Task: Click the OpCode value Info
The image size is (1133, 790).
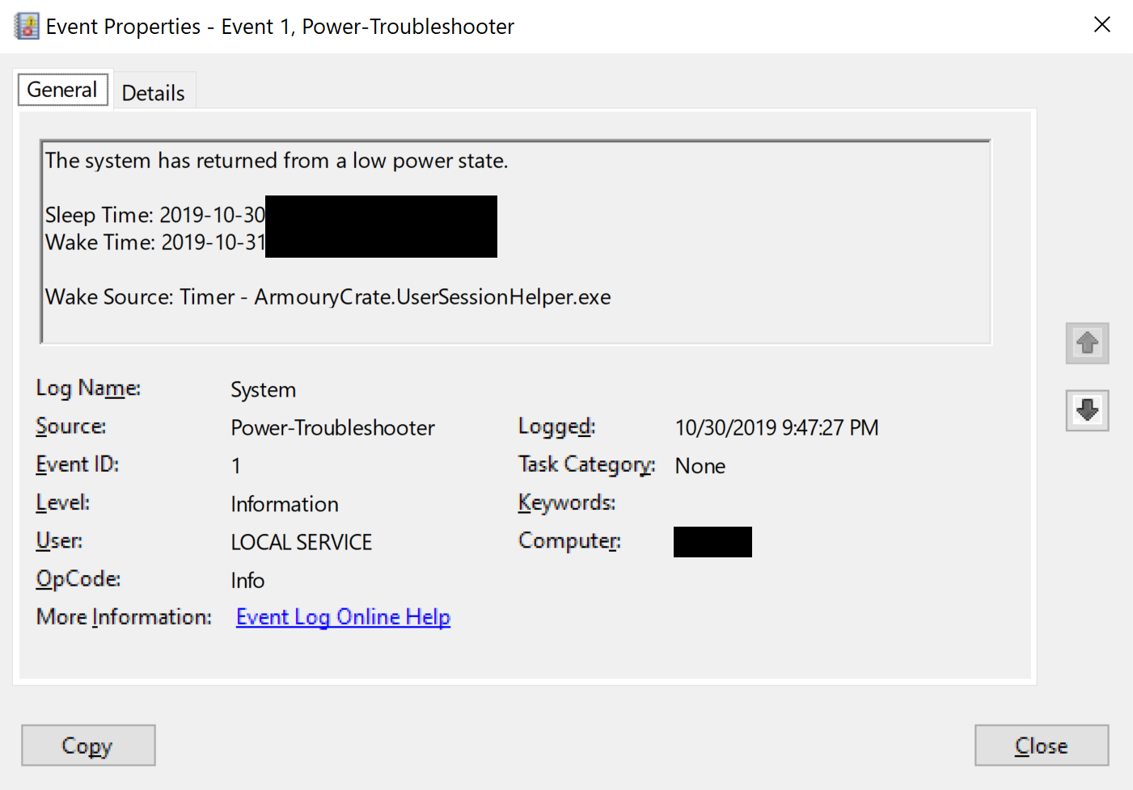Action: pyautogui.click(x=247, y=581)
